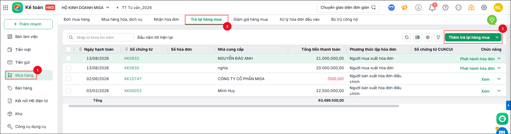
Task: Open the green chat support bubble
Action: pos(502,119)
